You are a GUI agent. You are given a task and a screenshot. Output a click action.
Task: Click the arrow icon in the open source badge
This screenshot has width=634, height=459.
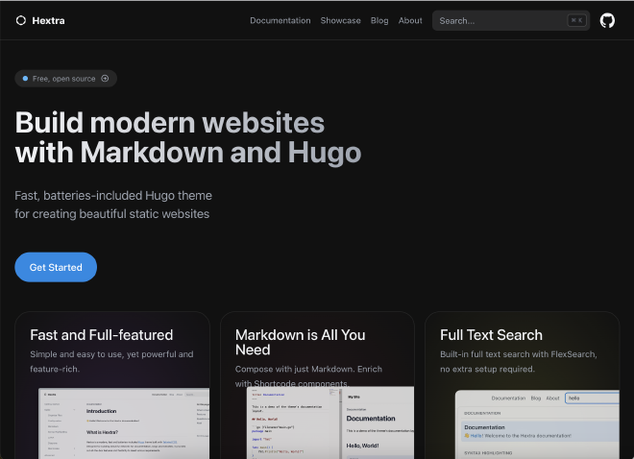[x=105, y=79]
